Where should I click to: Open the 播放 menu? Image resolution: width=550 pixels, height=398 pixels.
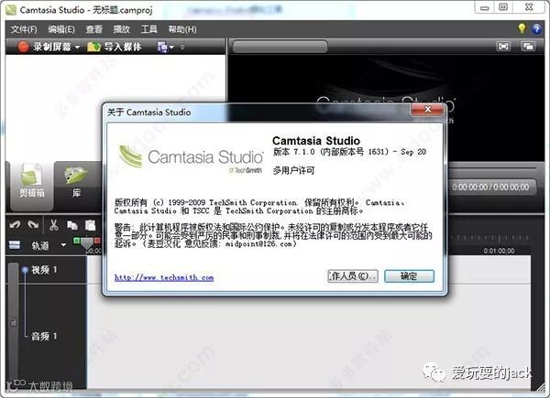pyautogui.click(x=122, y=29)
